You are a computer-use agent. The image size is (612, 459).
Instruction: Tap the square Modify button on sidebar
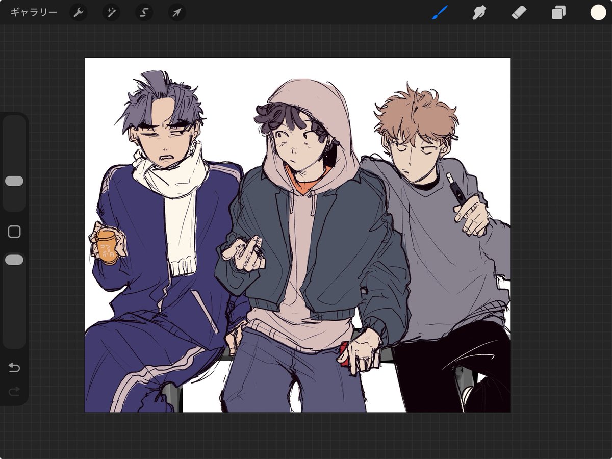point(14,232)
